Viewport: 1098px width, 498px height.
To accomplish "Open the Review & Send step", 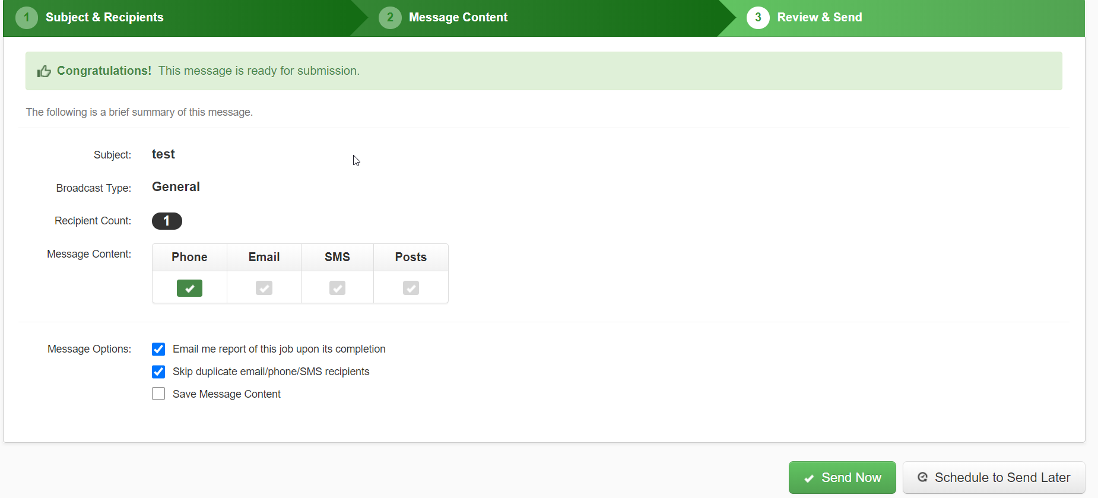I will 820,17.
